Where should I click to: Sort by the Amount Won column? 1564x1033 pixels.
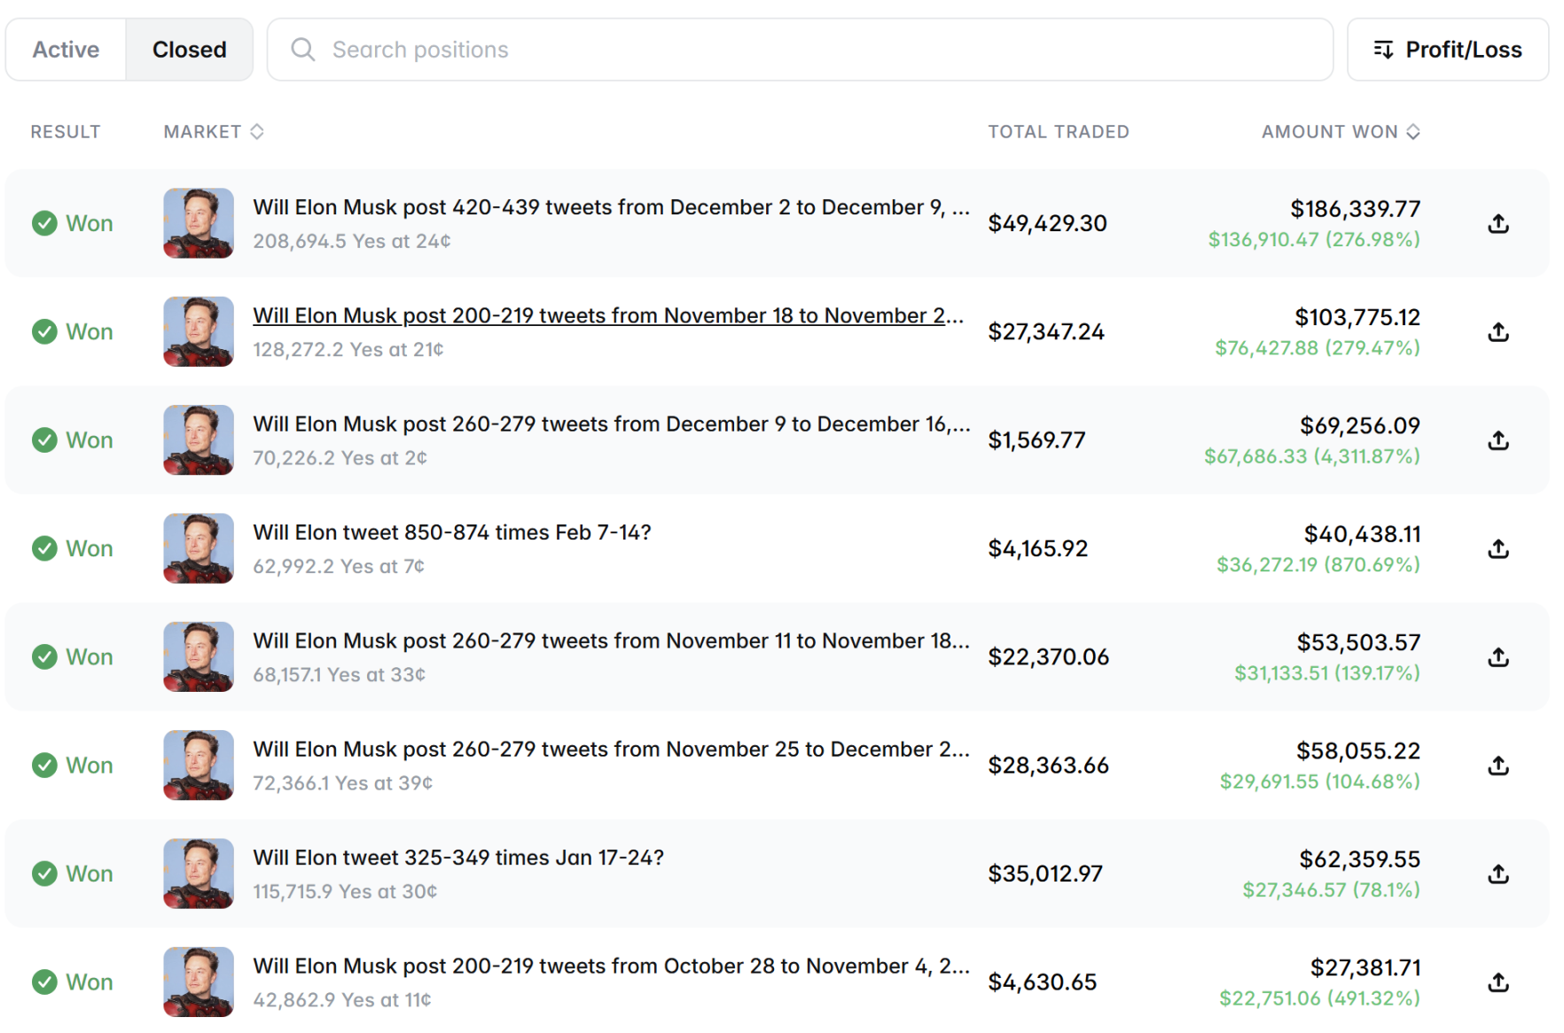tap(1340, 132)
